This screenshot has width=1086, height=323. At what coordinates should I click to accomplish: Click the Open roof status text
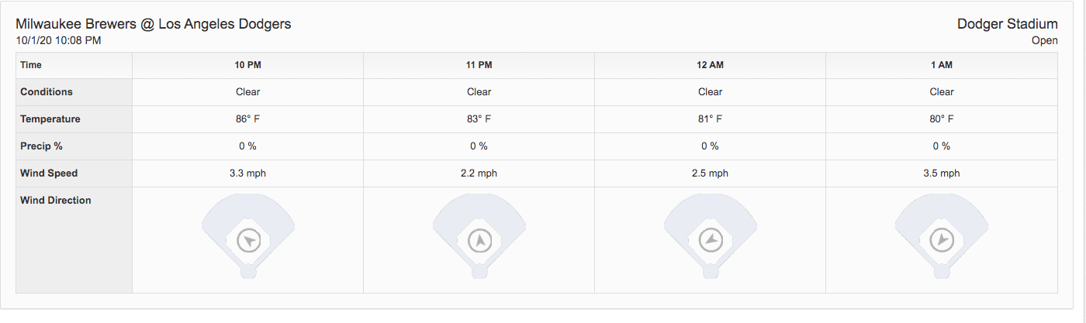click(x=1044, y=40)
